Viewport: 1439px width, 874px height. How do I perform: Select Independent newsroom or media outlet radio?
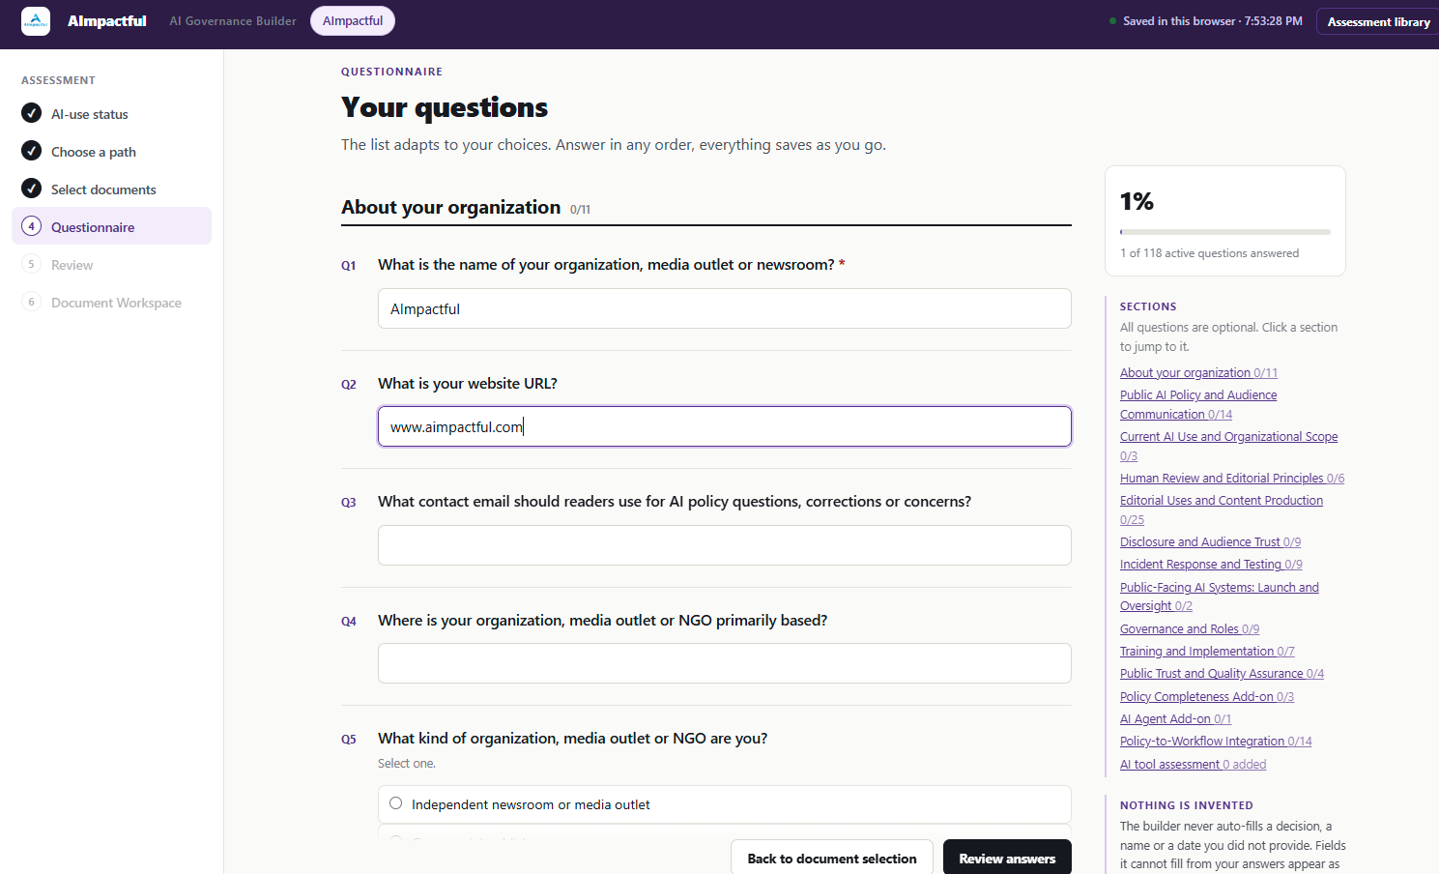tap(395, 803)
